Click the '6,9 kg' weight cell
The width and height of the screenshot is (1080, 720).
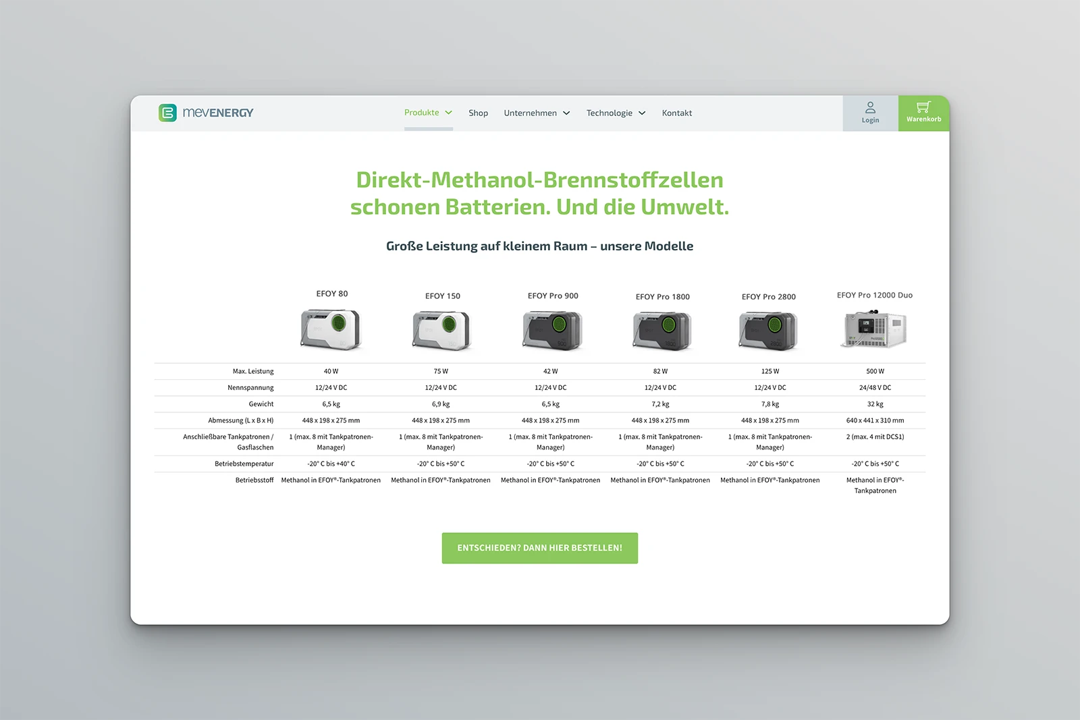tap(441, 404)
